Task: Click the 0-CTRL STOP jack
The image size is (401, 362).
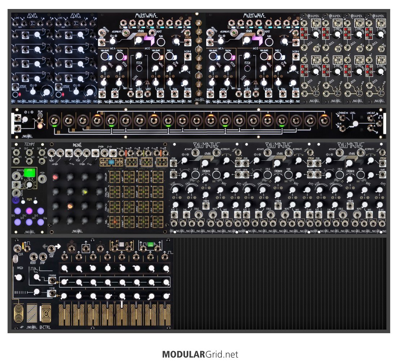Action: [43, 257]
